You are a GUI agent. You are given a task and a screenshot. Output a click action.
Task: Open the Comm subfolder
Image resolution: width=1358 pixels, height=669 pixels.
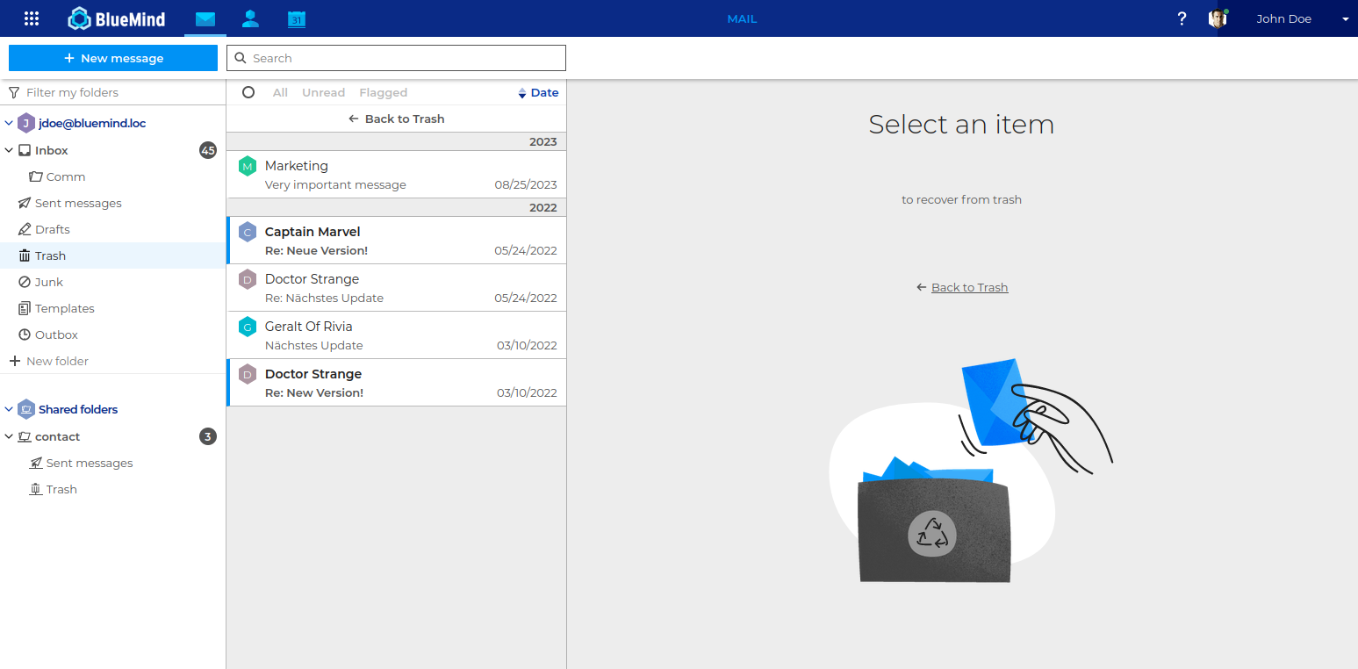(66, 176)
